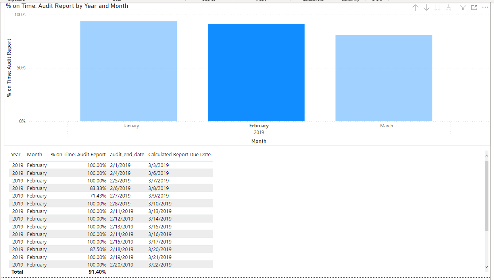Click the Total row label
This screenshot has height=280, width=494.
tap(17, 272)
